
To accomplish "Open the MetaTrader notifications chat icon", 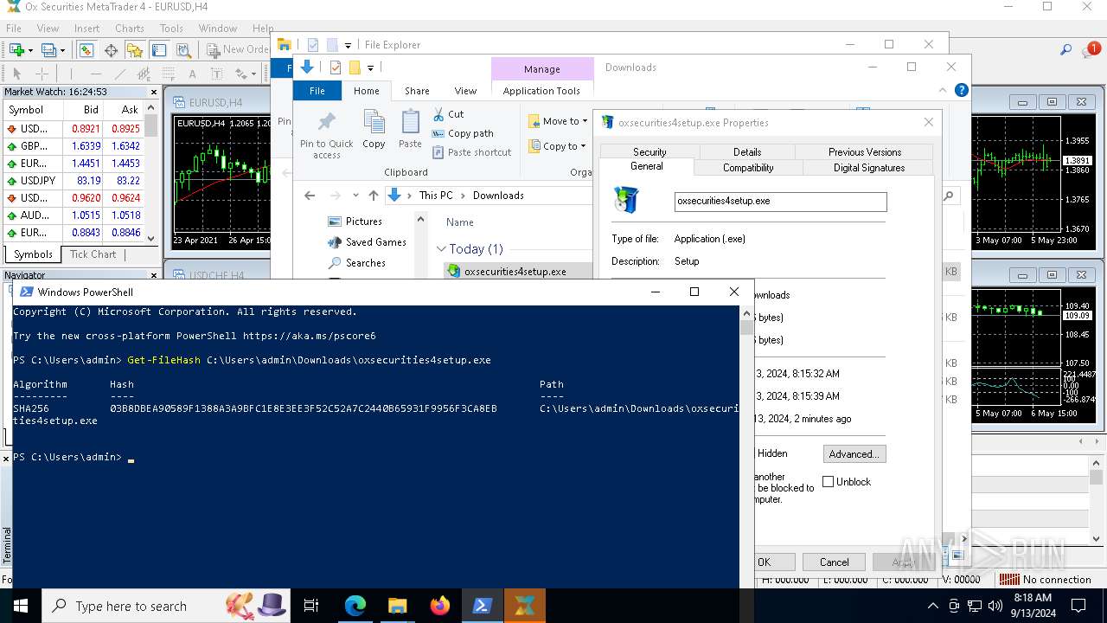I will (1091, 50).
